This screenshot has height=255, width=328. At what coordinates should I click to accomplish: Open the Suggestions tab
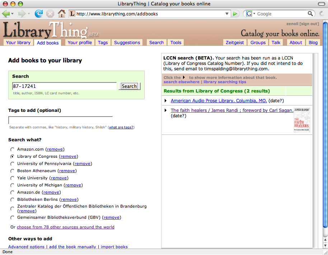127,42
